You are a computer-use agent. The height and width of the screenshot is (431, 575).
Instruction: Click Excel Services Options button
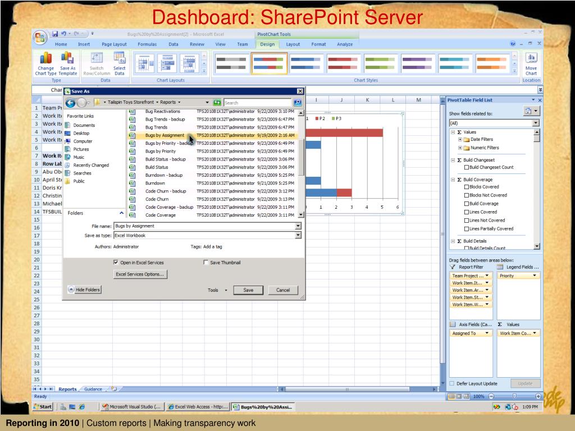pos(140,274)
